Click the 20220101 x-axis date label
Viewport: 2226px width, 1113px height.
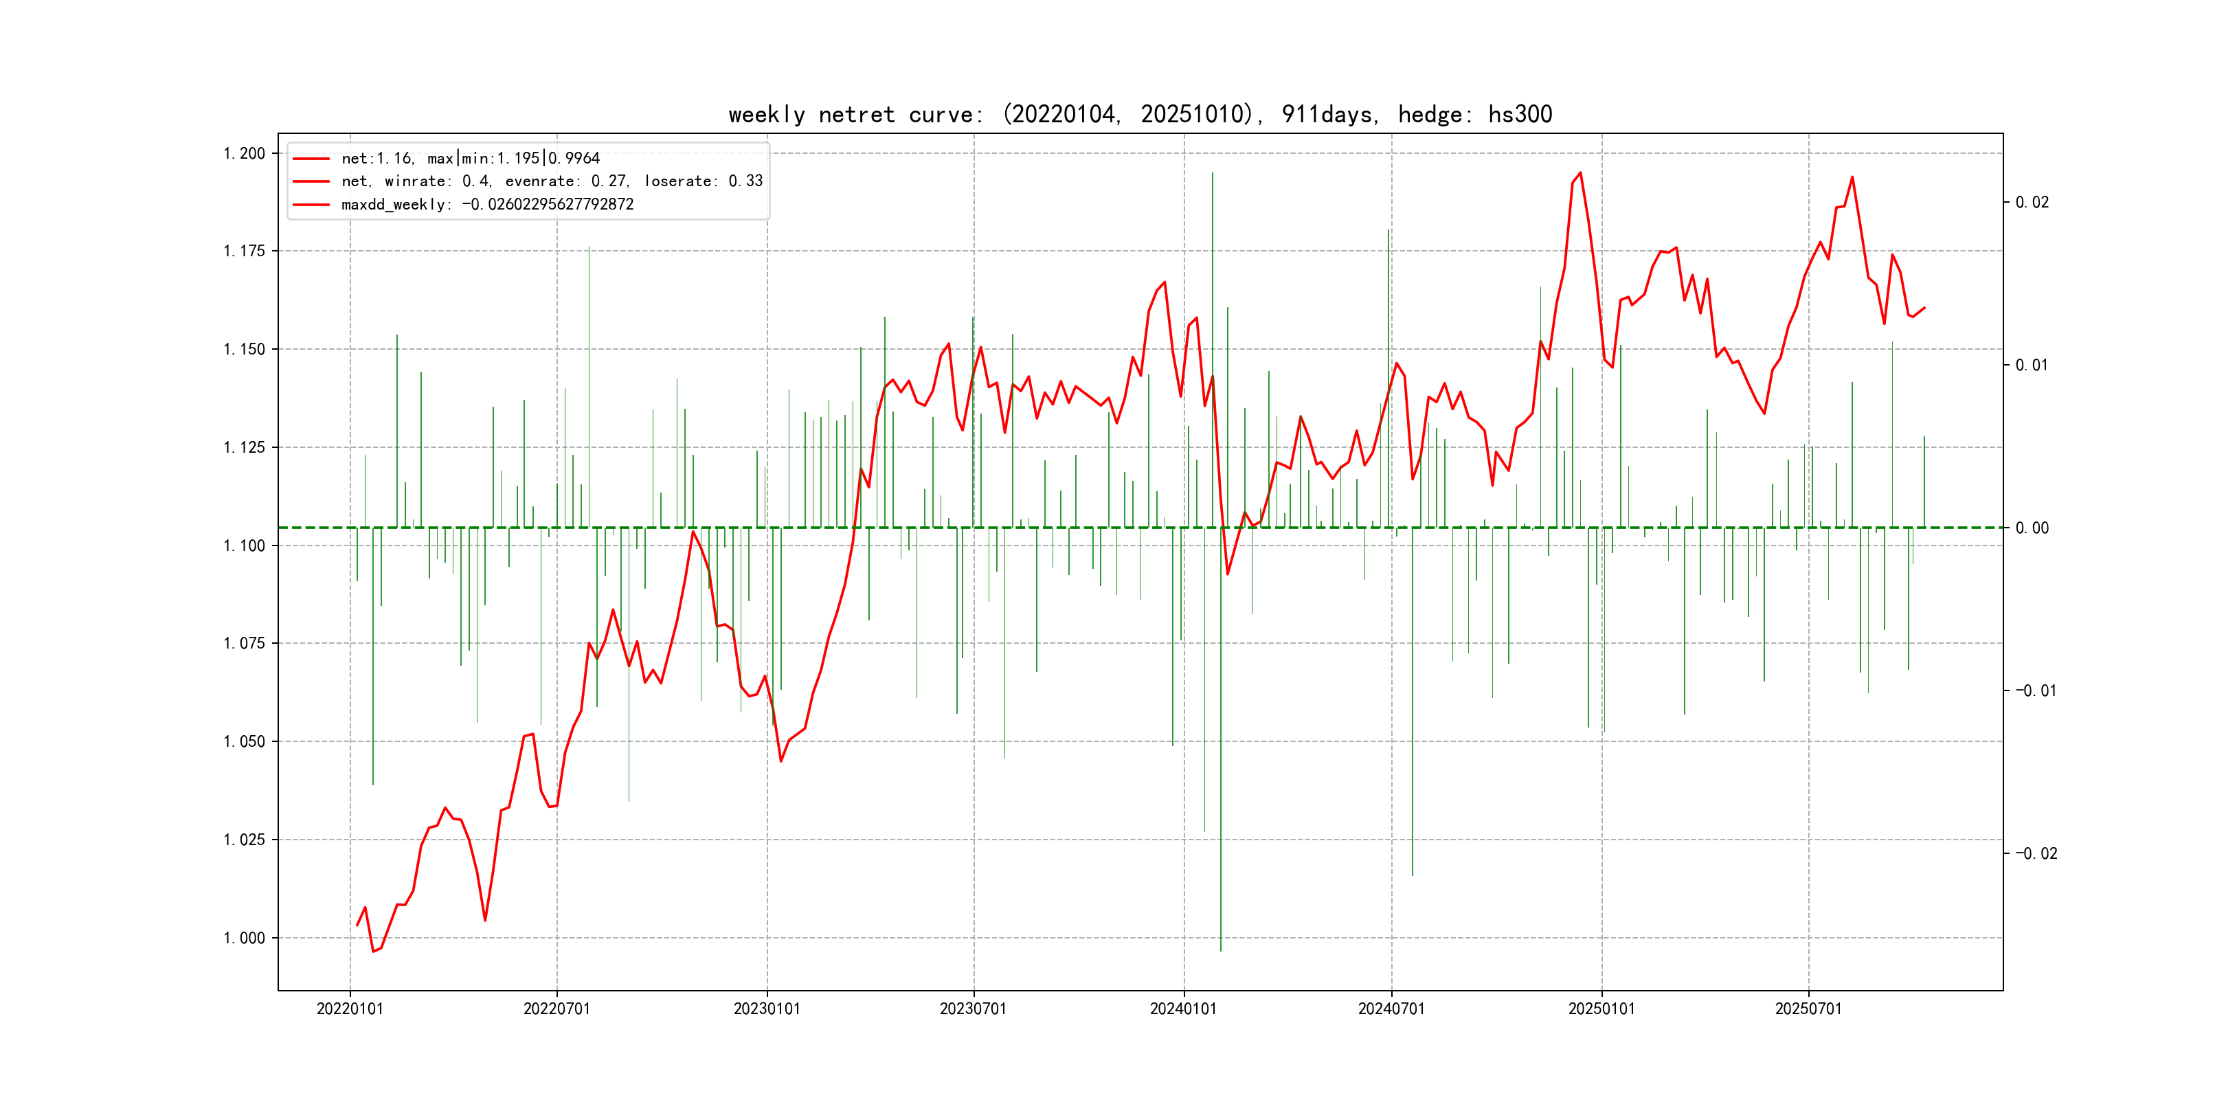350,1009
